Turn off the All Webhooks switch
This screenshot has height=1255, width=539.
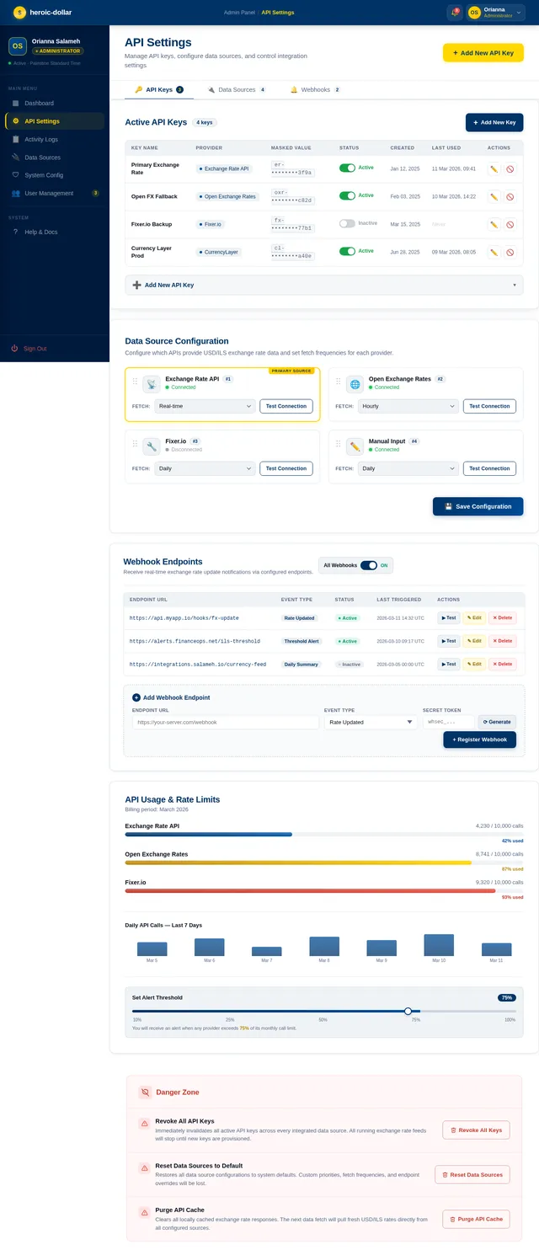coord(369,565)
